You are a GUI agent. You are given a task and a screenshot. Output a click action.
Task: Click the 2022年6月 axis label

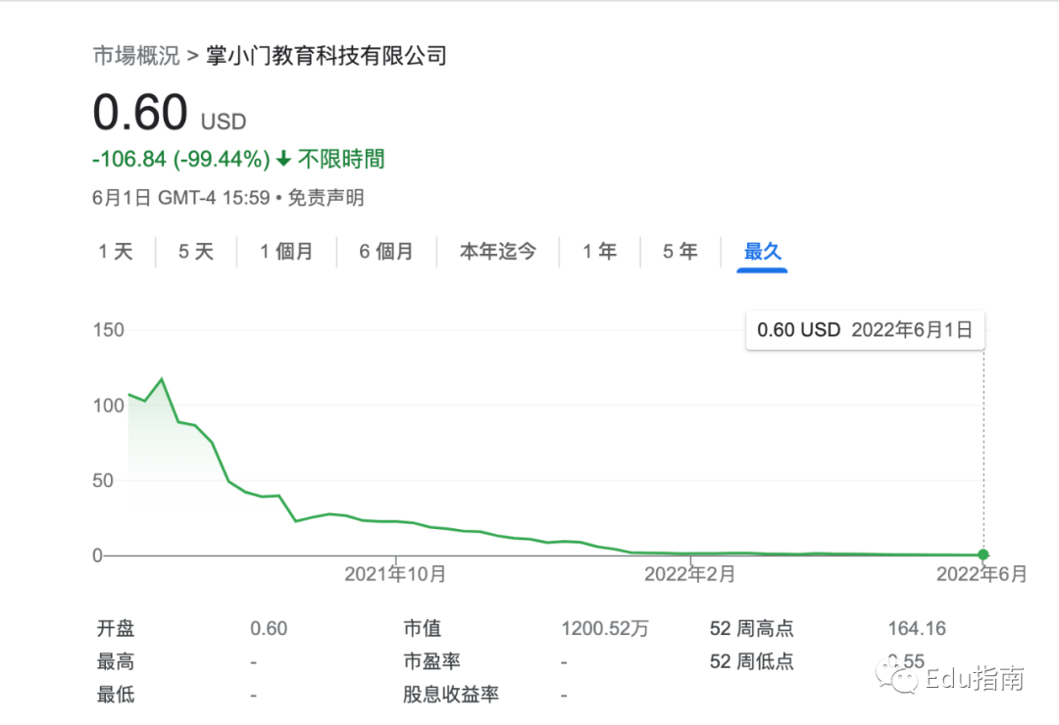982,574
